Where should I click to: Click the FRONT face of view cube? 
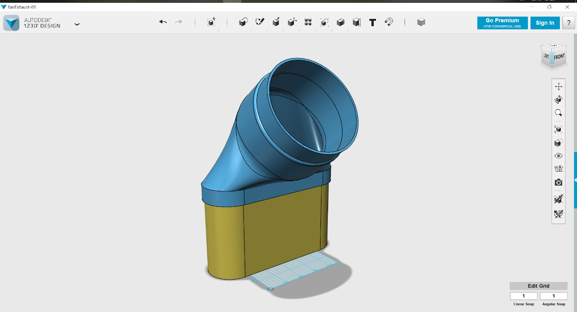[559, 57]
